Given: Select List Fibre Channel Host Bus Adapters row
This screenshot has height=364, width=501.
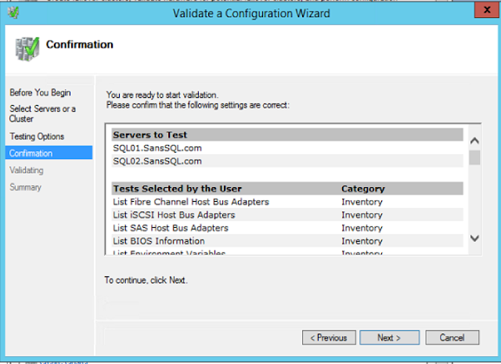Looking at the screenshot, I should click(287, 202).
